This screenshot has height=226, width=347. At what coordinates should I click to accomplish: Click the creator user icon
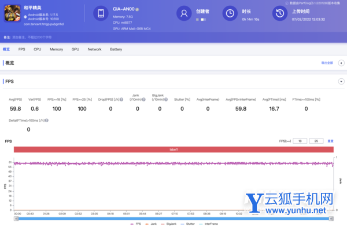click(x=184, y=13)
